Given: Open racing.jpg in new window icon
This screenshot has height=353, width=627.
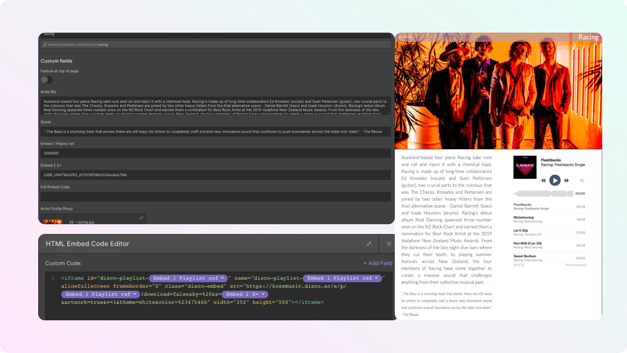Looking at the screenshot, I should pos(141,218).
